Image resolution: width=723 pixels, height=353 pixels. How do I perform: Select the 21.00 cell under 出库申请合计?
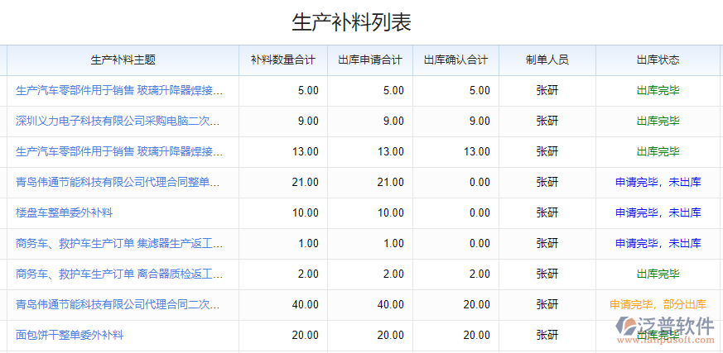(390, 182)
